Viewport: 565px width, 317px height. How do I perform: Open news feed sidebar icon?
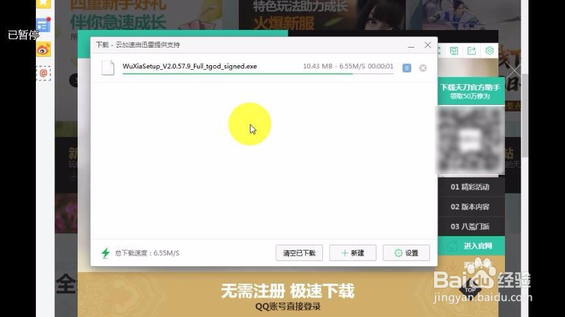click(x=43, y=25)
